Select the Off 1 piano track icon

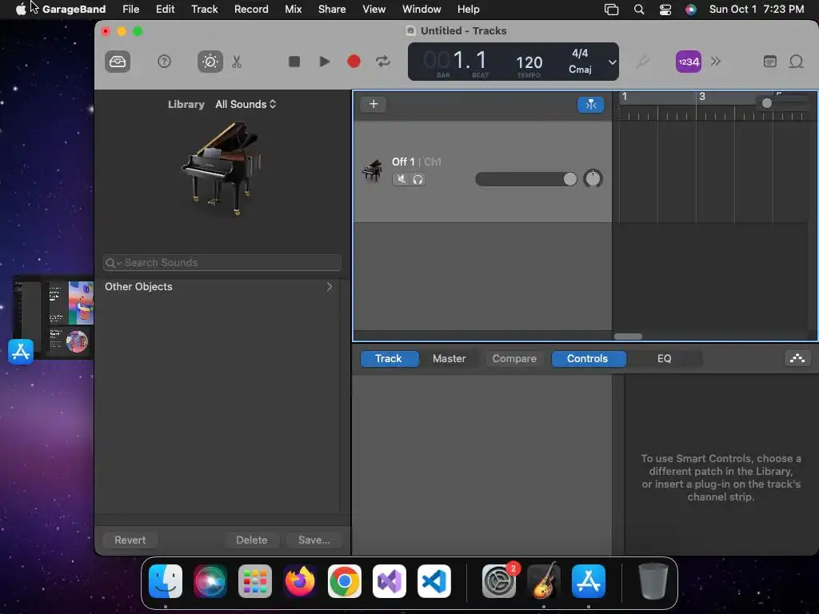point(373,170)
